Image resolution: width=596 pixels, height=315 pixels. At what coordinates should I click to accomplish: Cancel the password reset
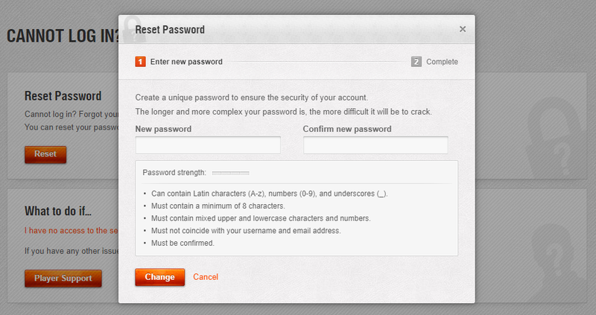pyautogui.click(x=206, y=277)
